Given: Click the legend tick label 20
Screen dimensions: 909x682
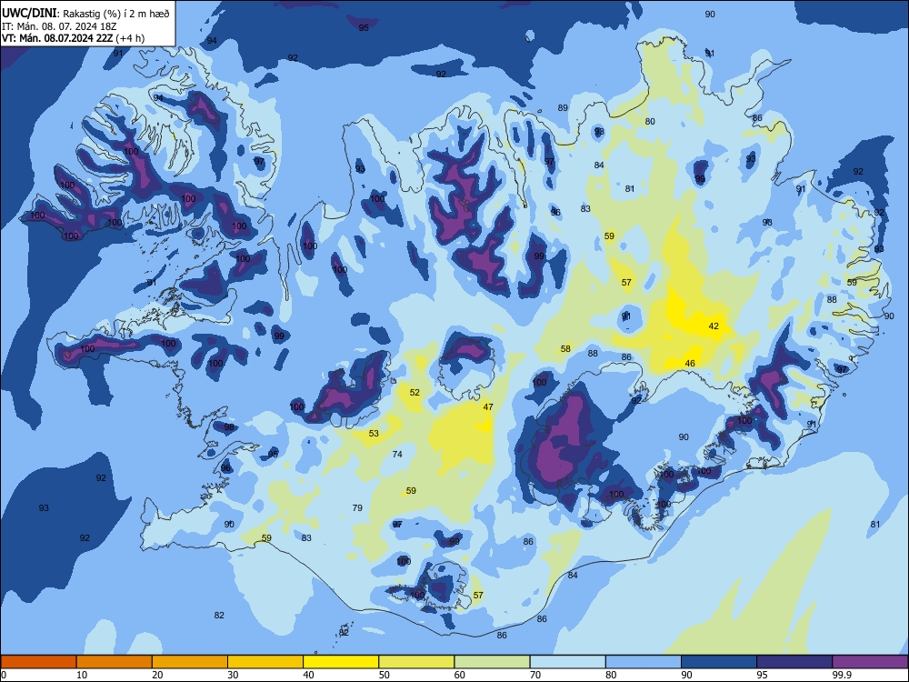Looking at the screenshot, I should click(157, 675).
